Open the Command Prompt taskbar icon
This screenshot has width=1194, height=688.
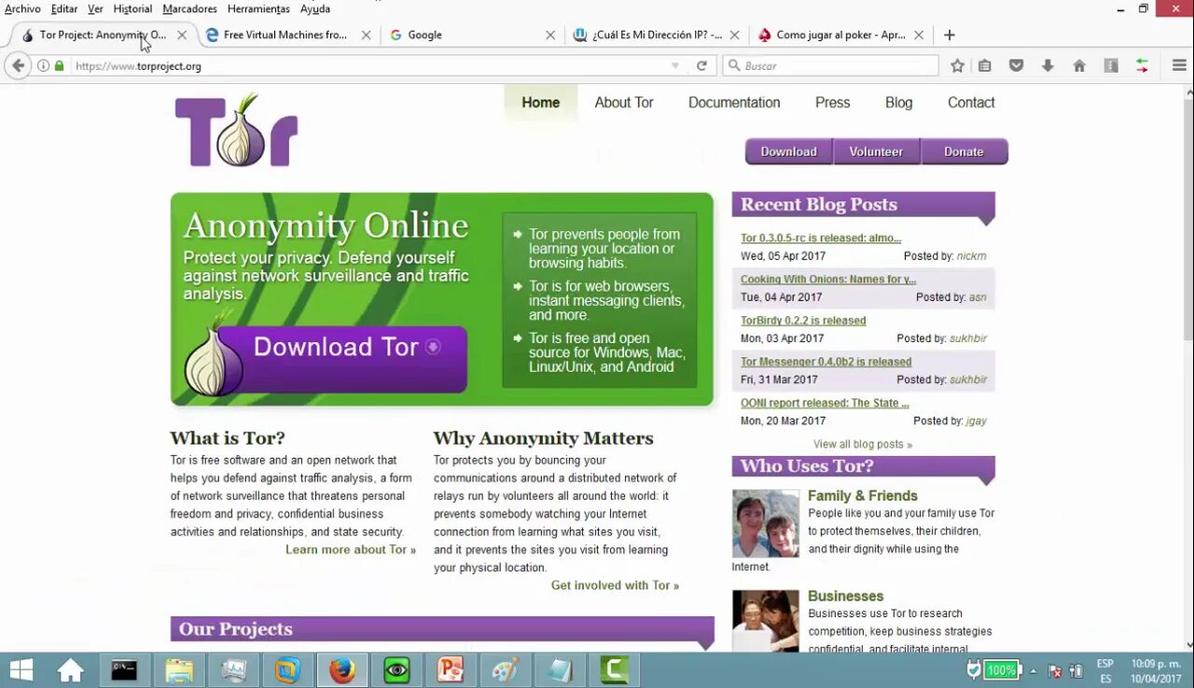pyautogui.click(x=124, y=670)
